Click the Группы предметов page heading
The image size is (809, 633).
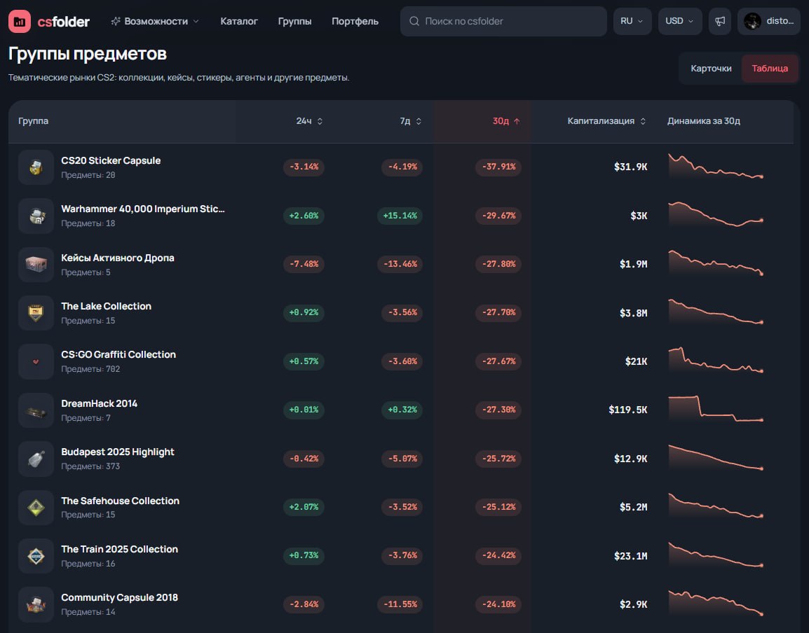pos(88,54)
